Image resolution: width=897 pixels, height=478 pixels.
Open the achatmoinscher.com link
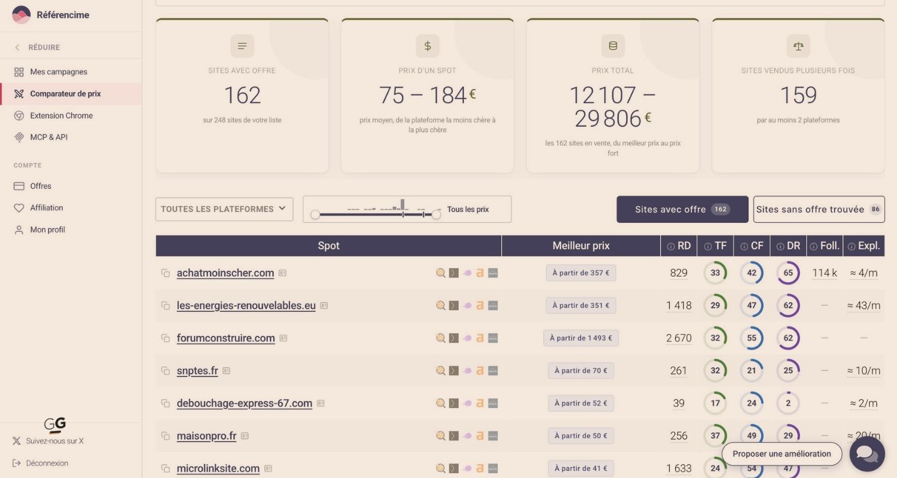coord(225,273)
